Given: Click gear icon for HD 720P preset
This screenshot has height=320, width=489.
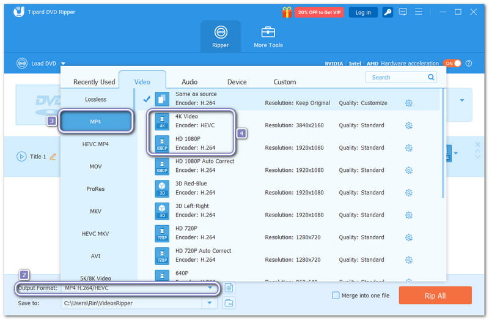Looking at the screenshot, I should (409, 237).
